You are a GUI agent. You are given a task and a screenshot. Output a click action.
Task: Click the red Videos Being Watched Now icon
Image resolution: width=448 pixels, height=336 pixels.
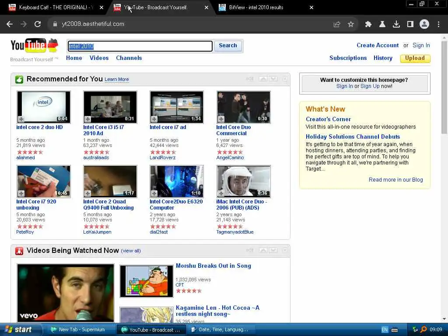point(19,251)
